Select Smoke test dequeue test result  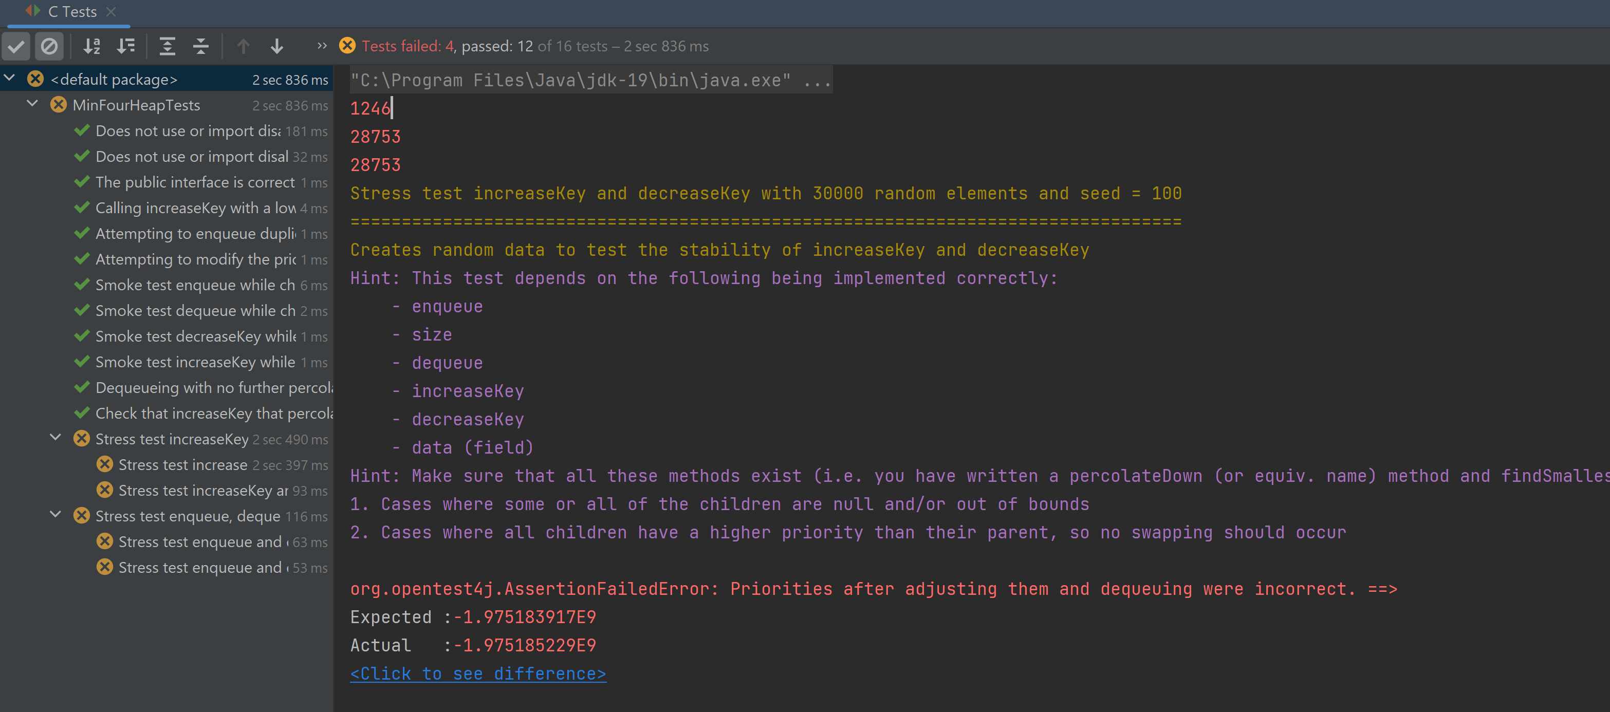pyautogui.click(x=195, y=310)
